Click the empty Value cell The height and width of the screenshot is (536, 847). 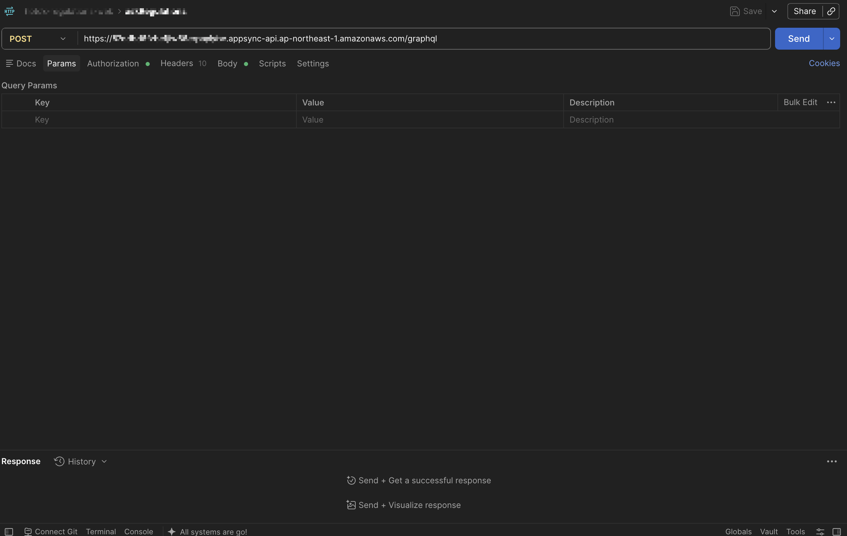pos(430,120)
